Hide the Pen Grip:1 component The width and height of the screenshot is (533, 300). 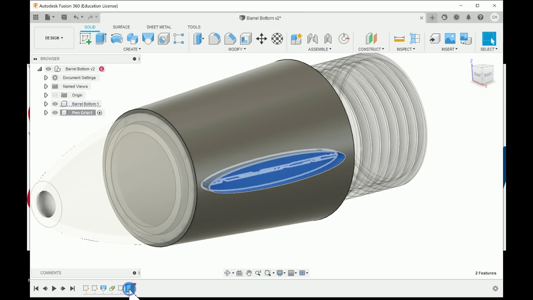click(55, 112)
